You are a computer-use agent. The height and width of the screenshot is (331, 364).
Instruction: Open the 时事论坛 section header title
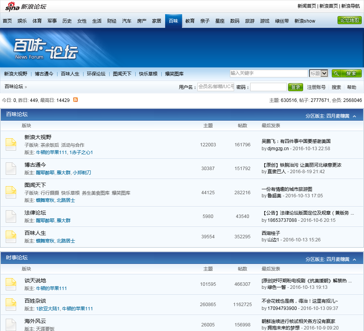pyautogui.click(x=17, y=258)
